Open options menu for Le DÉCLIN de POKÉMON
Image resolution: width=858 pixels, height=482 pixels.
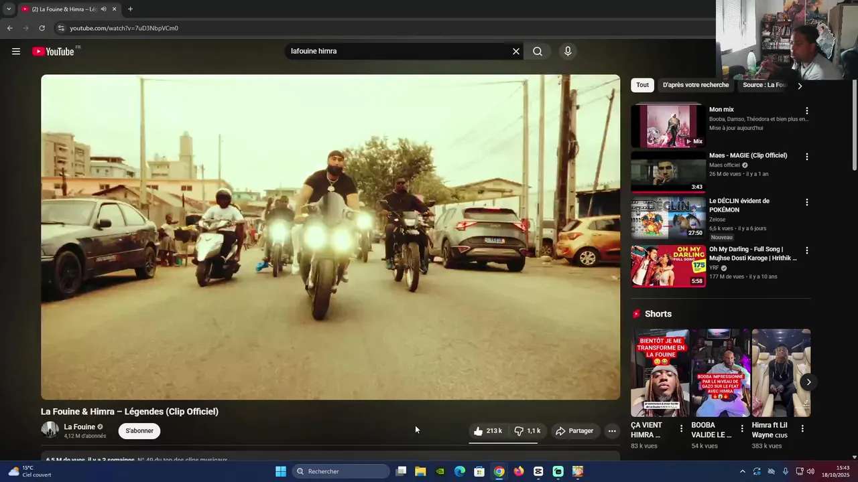807,202
